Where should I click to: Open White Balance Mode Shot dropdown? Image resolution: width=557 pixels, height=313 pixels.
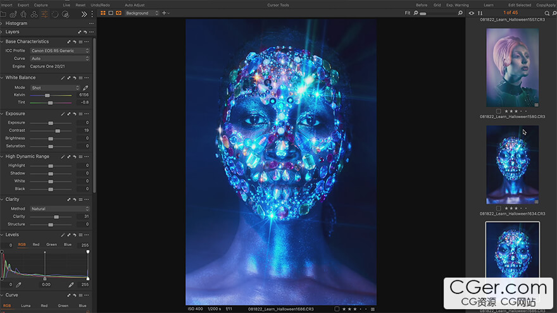(55, 88)
